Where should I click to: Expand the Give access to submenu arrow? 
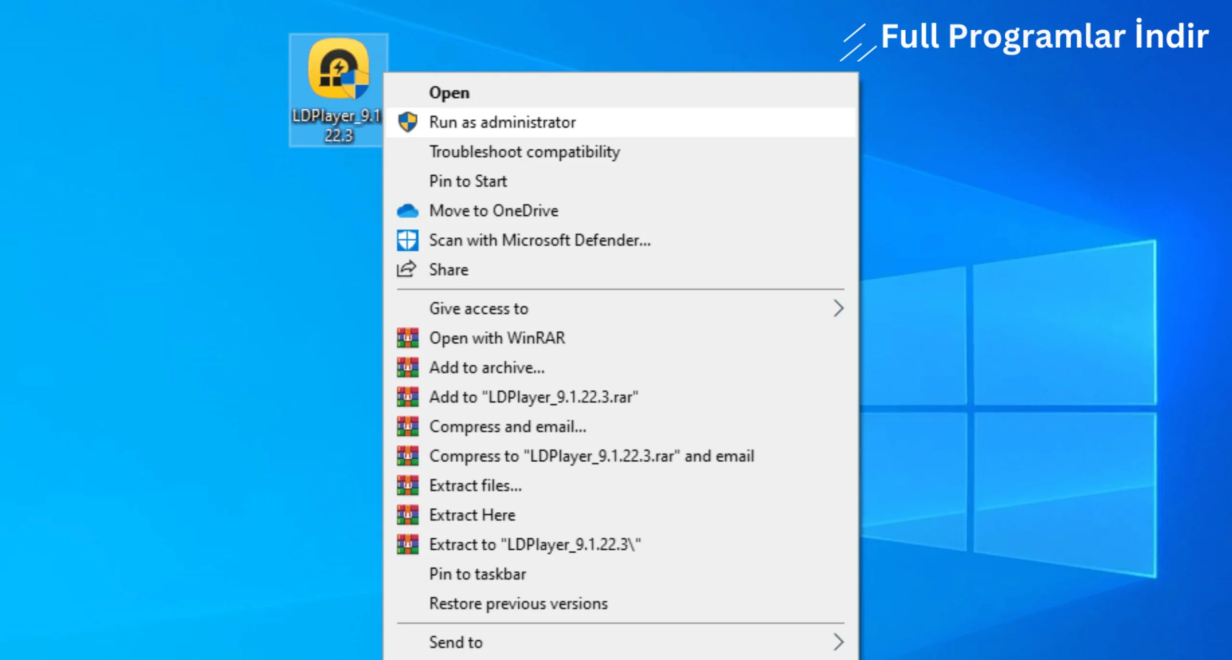(x=838, y=309)
